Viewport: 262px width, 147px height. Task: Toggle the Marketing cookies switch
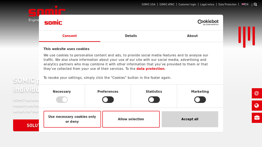[x=200, y=100]
